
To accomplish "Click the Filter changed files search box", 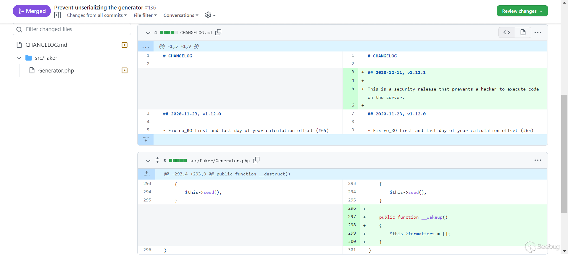I will coord(72,29).
